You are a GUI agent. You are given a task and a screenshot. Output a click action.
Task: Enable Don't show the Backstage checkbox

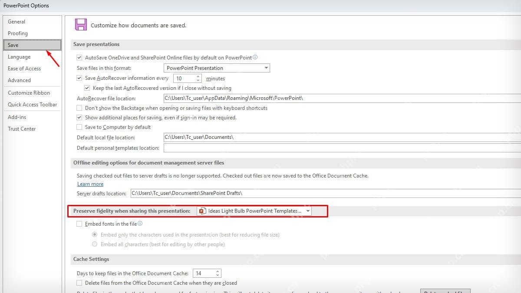pos(79,108)
